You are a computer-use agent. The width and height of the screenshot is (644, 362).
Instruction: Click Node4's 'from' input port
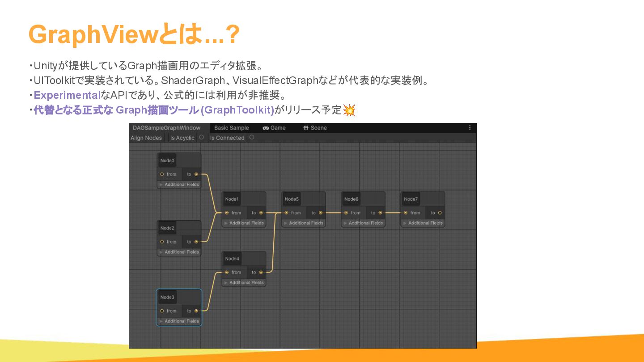(227, 272)
